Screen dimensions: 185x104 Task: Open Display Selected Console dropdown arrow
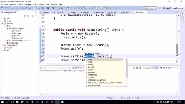pos(166,68)
